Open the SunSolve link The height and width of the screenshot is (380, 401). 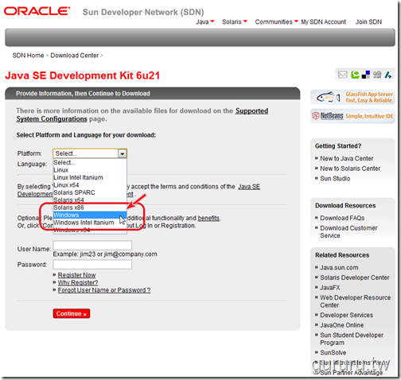(x=333, y=352)
